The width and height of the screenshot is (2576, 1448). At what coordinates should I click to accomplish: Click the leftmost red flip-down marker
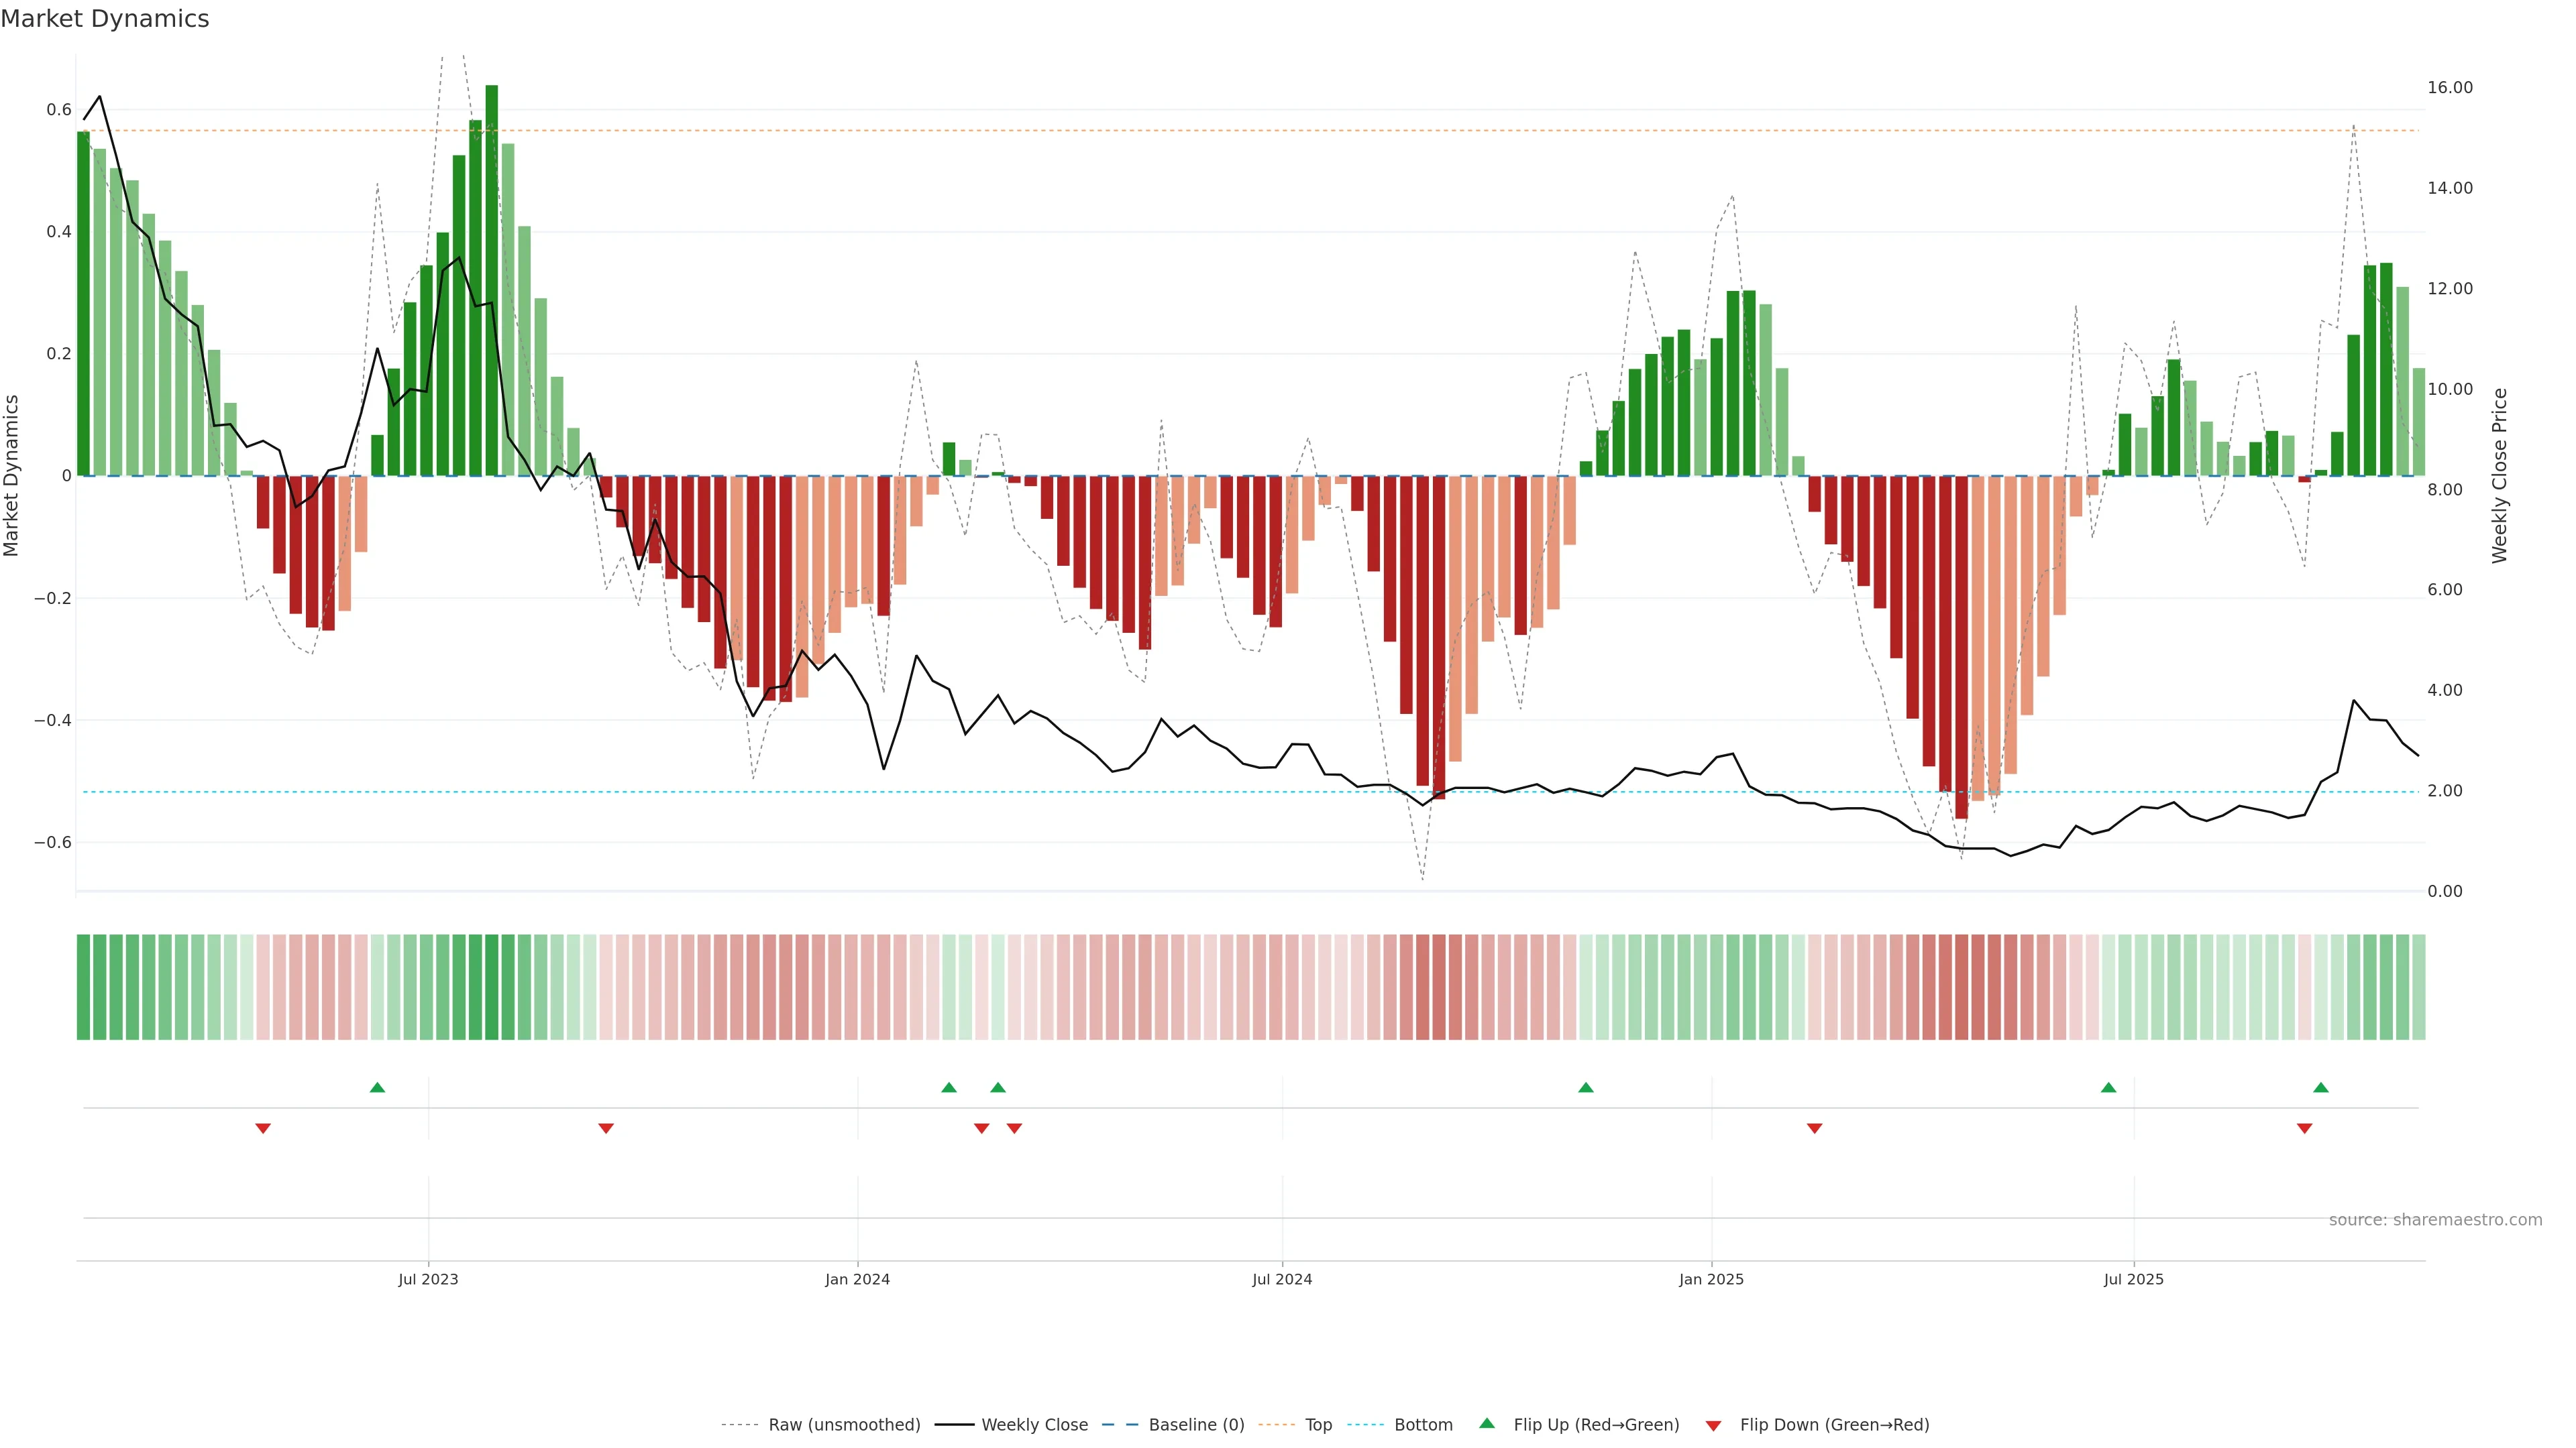point(263,1128)
